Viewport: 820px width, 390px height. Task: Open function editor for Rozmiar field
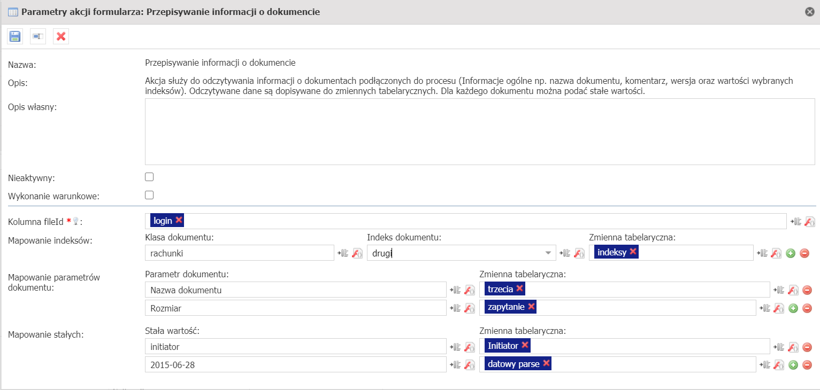469,308
